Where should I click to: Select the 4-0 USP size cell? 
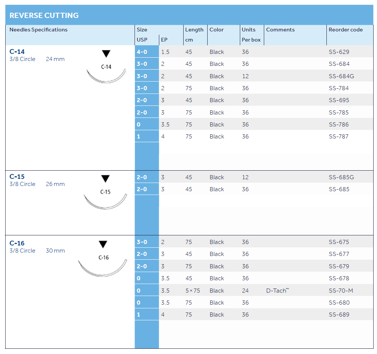click(x=142, y=52)
